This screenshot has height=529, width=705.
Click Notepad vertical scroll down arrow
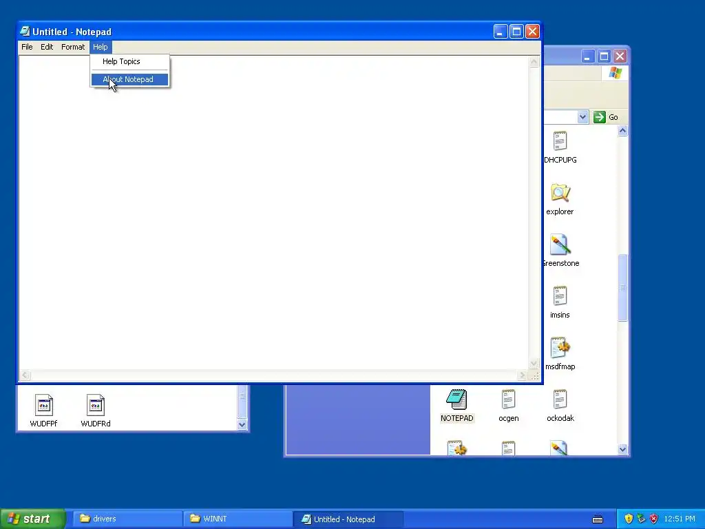534,364
